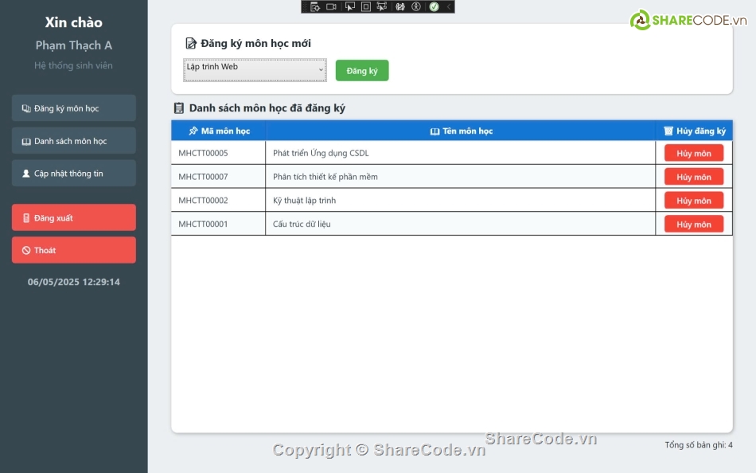Open the Live Visual Tree debug tool
Screen dimensions: 756x473
(315, 6)
